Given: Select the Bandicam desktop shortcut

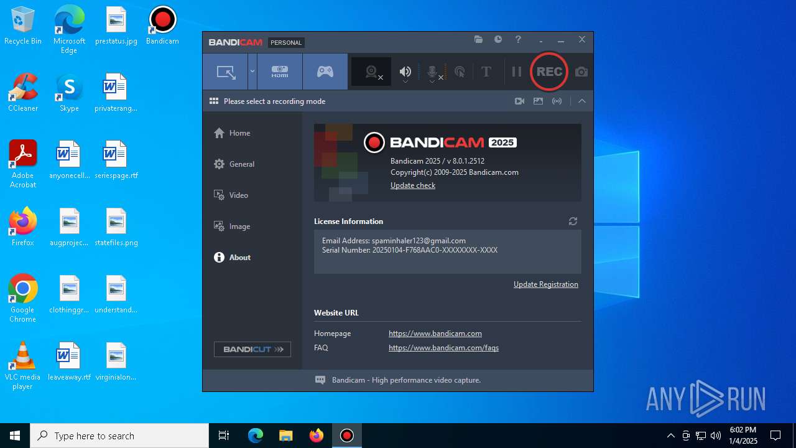Looking at the screenshot, I should point(162,26).
